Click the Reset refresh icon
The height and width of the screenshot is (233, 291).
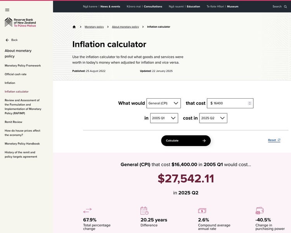click(x=279, y=140)
